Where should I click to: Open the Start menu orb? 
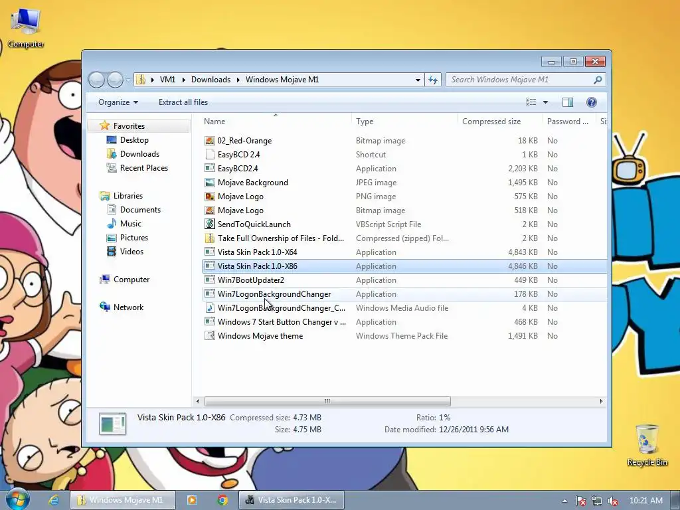click(17, 499)
